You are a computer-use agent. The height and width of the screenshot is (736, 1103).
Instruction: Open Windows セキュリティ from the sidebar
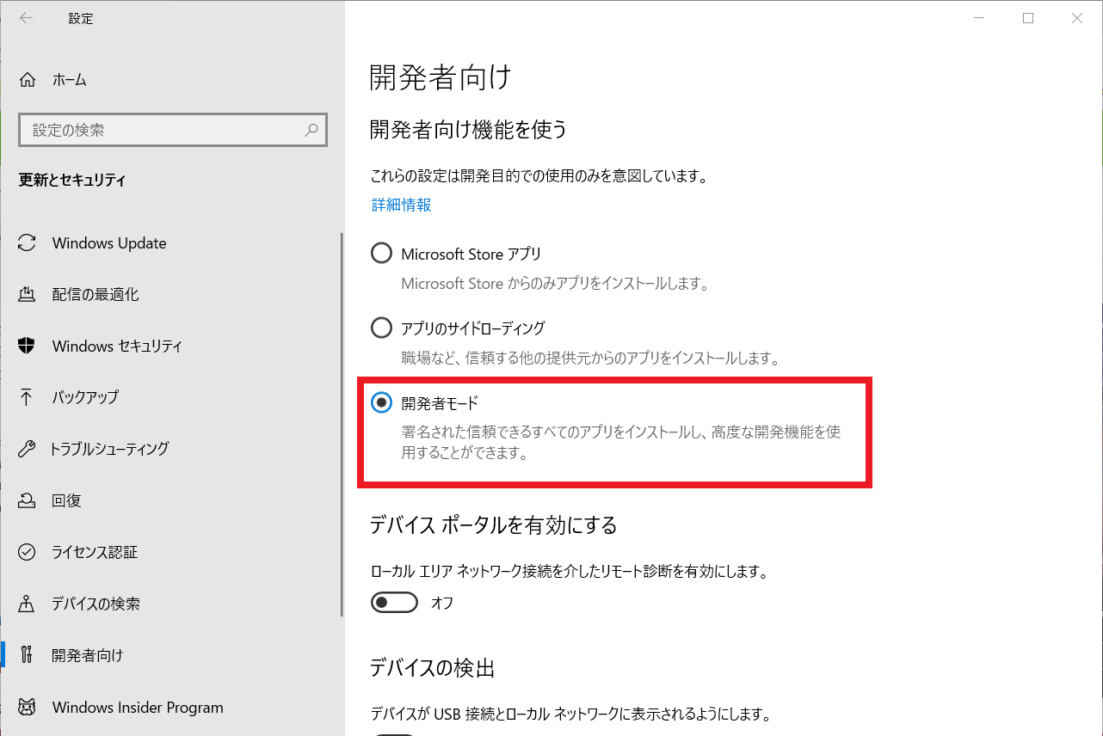28,347
